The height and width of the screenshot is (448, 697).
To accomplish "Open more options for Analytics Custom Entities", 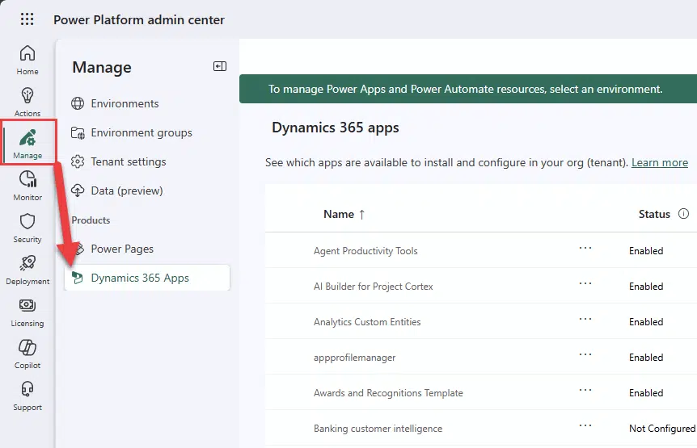I will 585,319.
